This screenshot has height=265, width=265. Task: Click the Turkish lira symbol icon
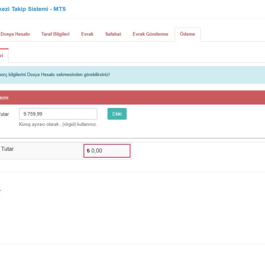click(x=88, y=151)
